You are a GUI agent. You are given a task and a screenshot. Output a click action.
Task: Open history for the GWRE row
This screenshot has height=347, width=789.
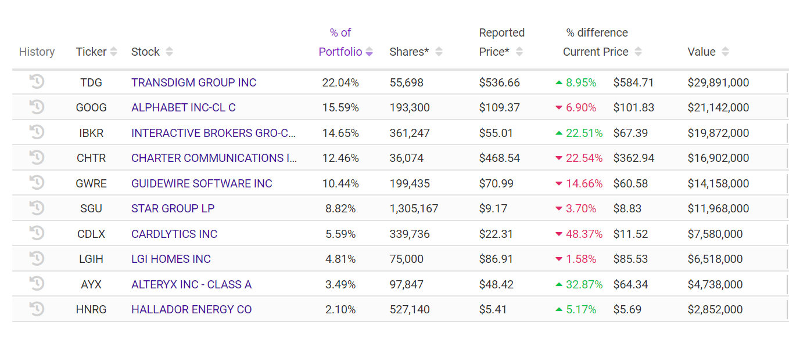[37, 183]
